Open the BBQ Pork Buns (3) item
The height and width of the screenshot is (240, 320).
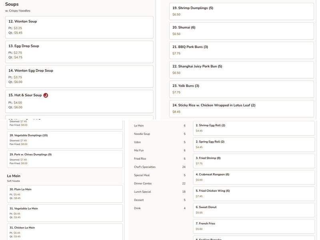click(241, 50)
